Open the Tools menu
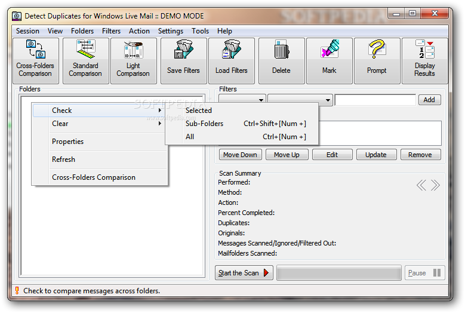The width and height of the screenshot is (465, 313). pyautogui.click(x=200, y=31)
